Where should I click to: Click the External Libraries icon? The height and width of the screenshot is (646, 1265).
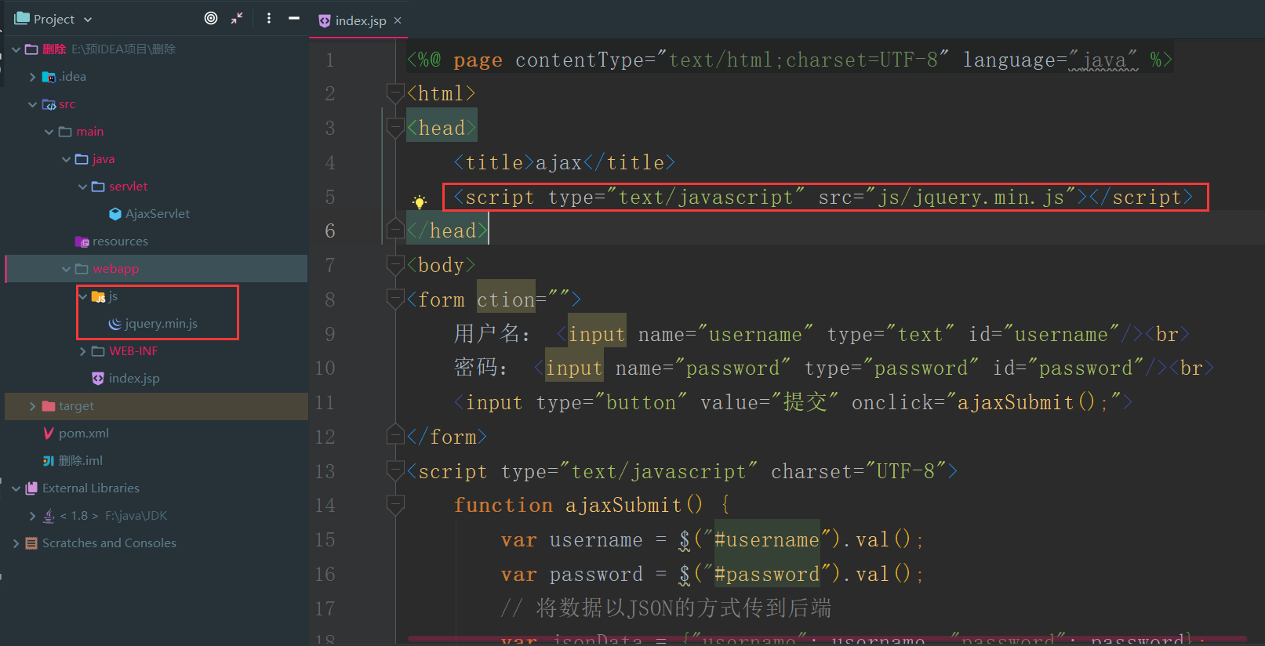31,488
